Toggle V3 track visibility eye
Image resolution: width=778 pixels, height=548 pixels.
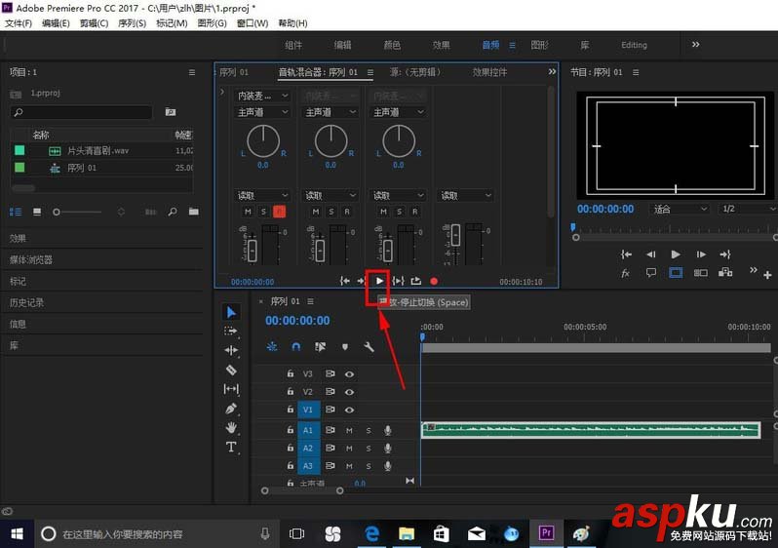[x=349, y=373]
